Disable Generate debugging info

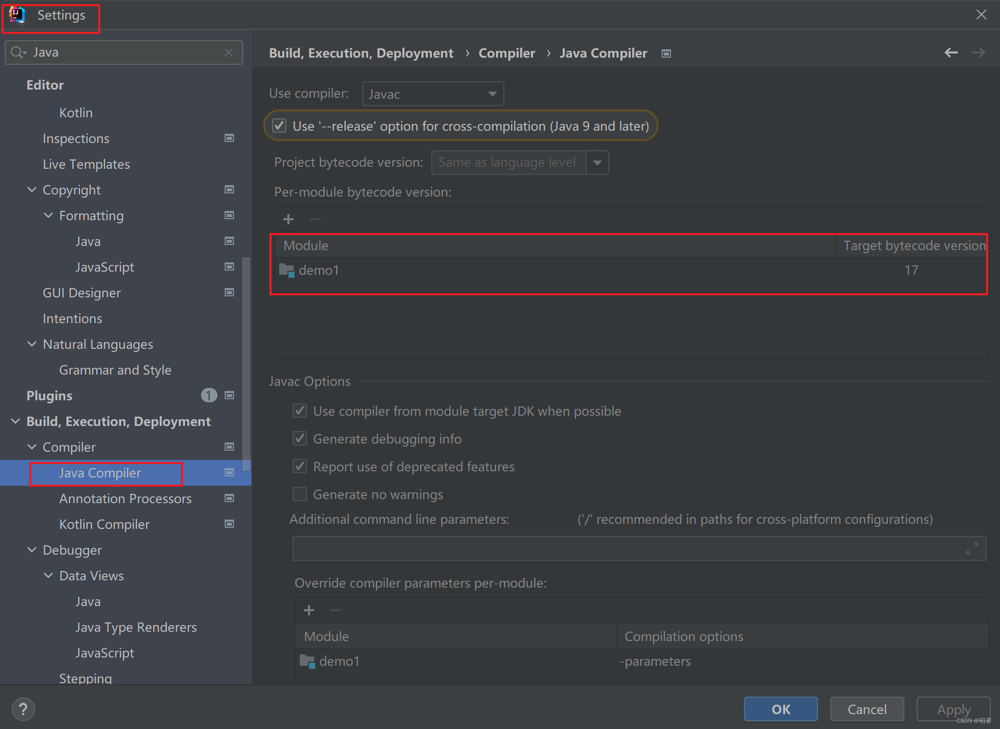[300, 439]
